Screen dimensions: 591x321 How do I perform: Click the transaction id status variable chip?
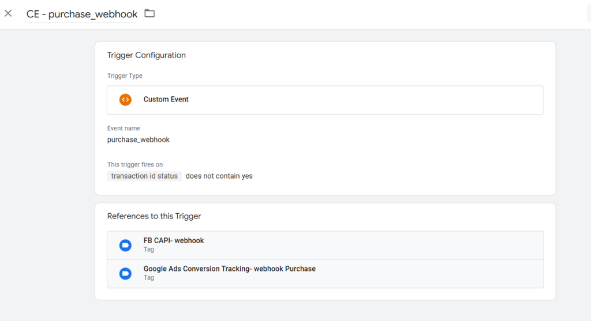(x=144, y=176)
